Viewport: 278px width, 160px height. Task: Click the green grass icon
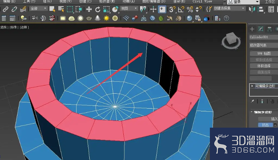click(x=161, y=18)
